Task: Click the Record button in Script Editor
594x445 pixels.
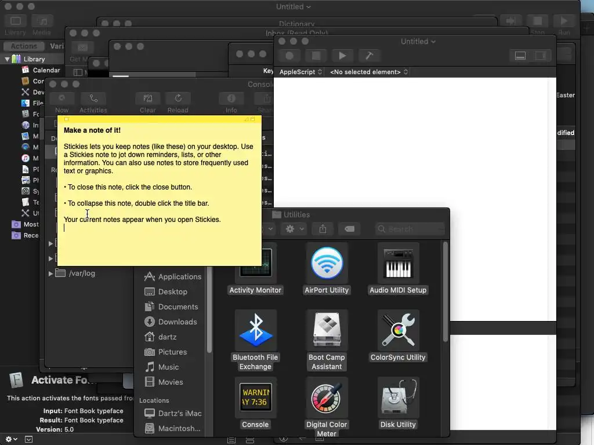Action: tap(289, 56)
